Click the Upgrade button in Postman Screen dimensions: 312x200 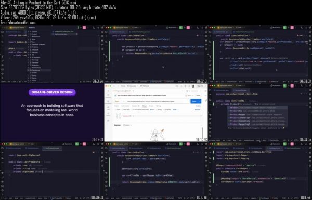[200, 86]
